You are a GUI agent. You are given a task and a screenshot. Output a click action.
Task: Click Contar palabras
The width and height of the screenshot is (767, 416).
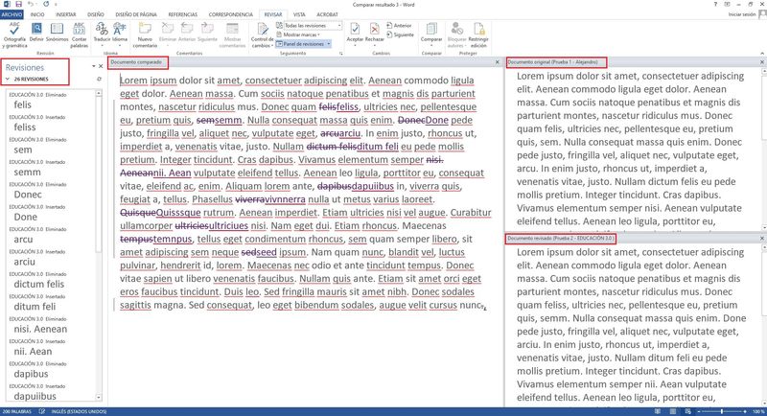pyautogui.click(x=80, y=35)
